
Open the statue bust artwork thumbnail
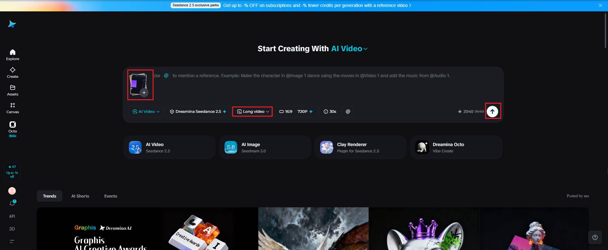535,229
